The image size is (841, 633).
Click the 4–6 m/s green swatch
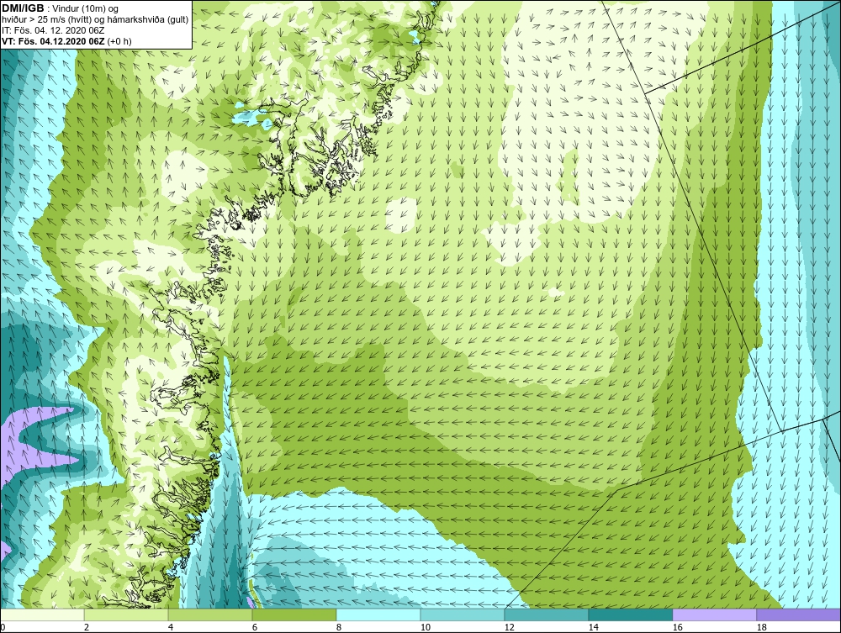(210, 615)
